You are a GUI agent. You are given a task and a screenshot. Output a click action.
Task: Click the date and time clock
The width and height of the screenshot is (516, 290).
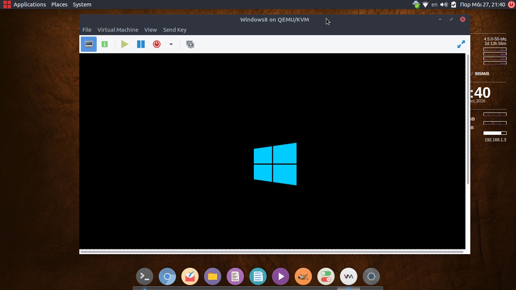482,5
